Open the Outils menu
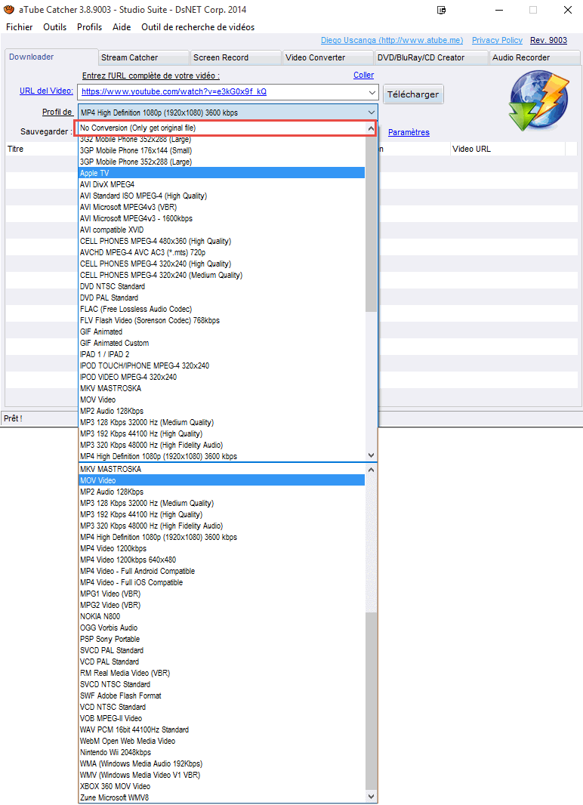Viewport: 583px width, 805px height. click(55, 27)
